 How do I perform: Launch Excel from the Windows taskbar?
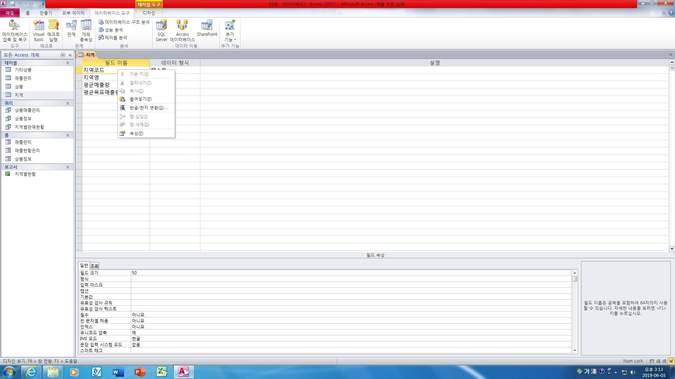coord(162,372)
